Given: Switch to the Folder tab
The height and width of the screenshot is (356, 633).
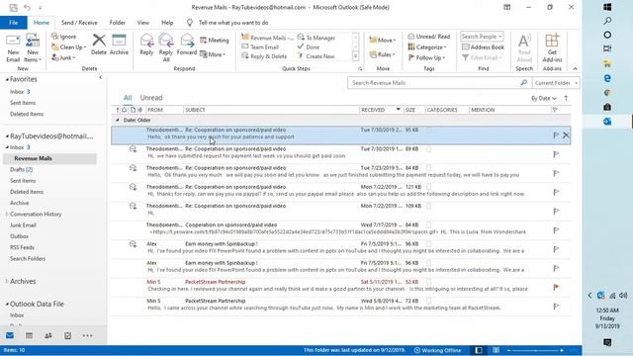Looking at the screenshot, I should click(x=117, y=23).
